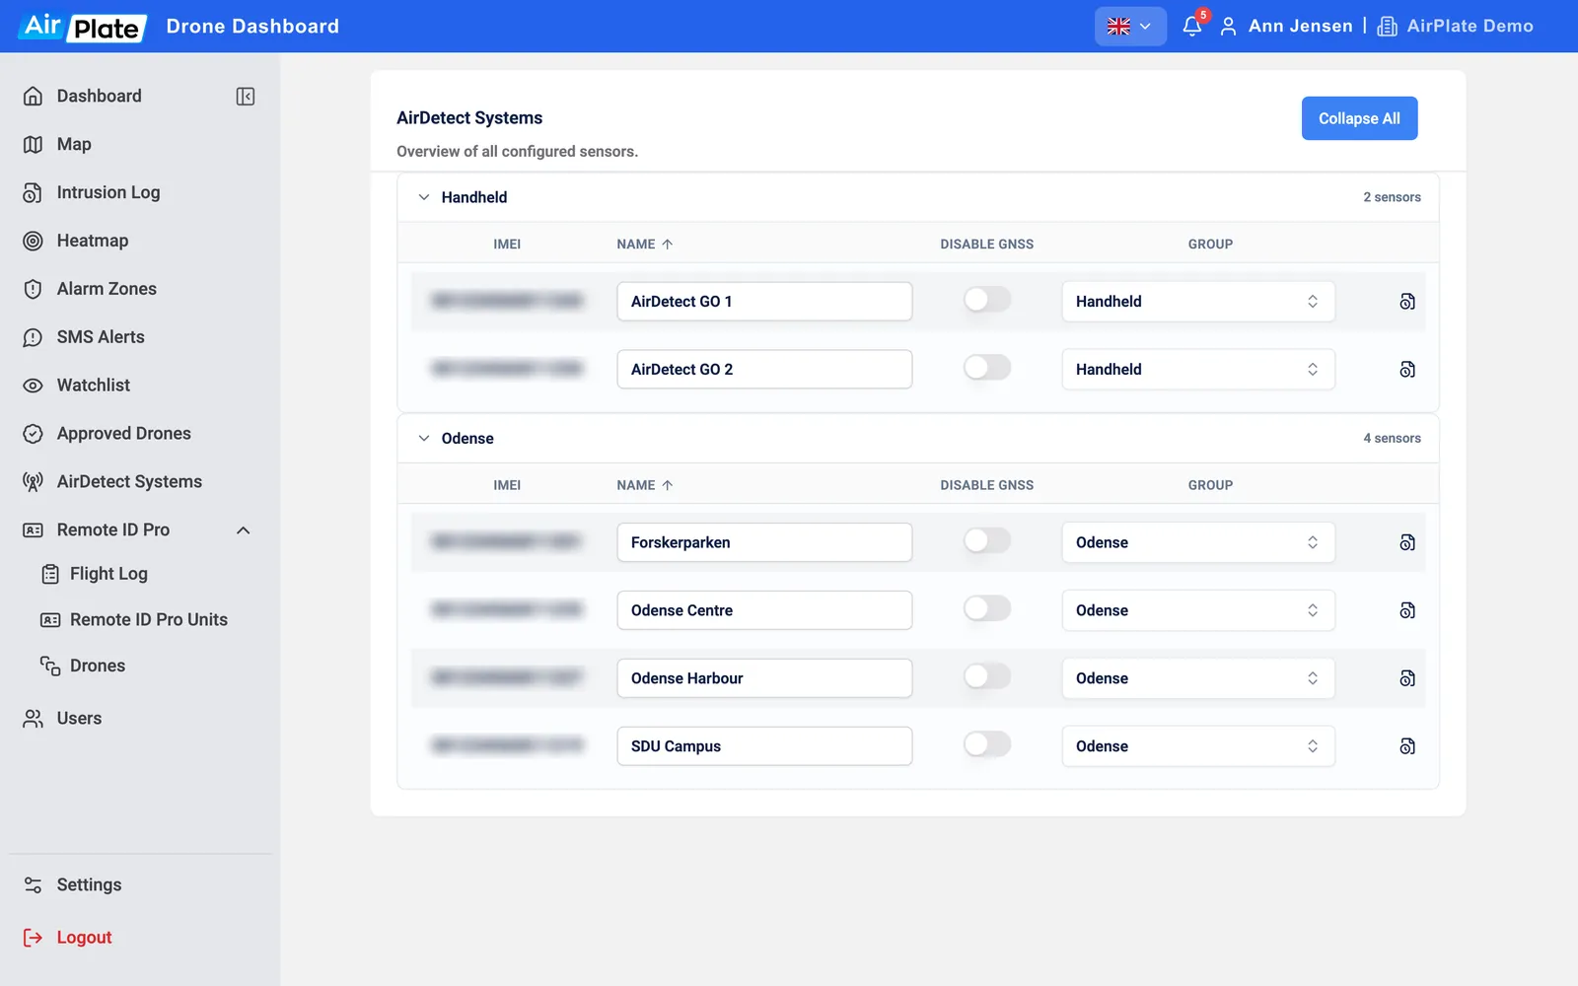The image size is (1578, 986).
Task: Click the Collapse All button
Action: pos(1359,118)
